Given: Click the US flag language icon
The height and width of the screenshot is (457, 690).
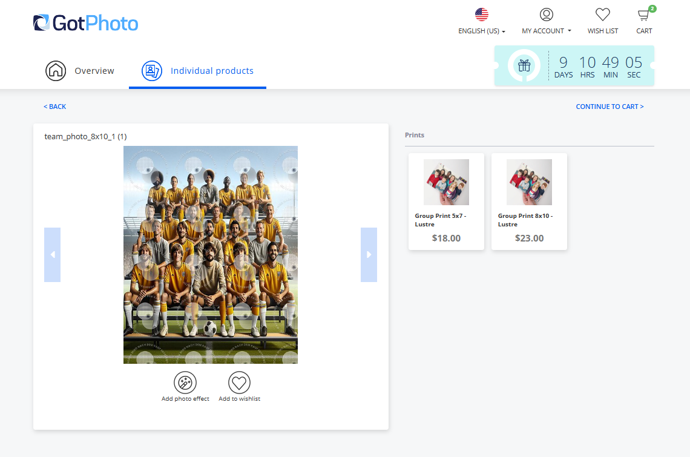Looking at the screenshot, I should pos(481,15).
